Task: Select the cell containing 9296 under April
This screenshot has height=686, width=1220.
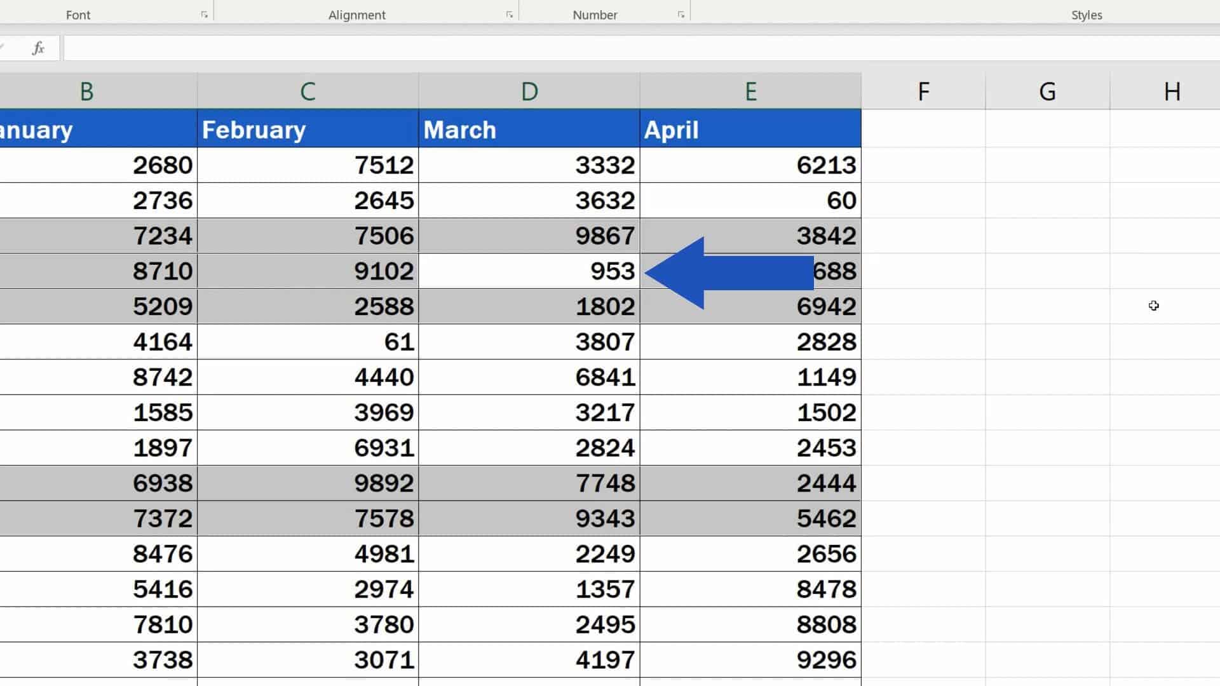Action: tap(750, 659)
